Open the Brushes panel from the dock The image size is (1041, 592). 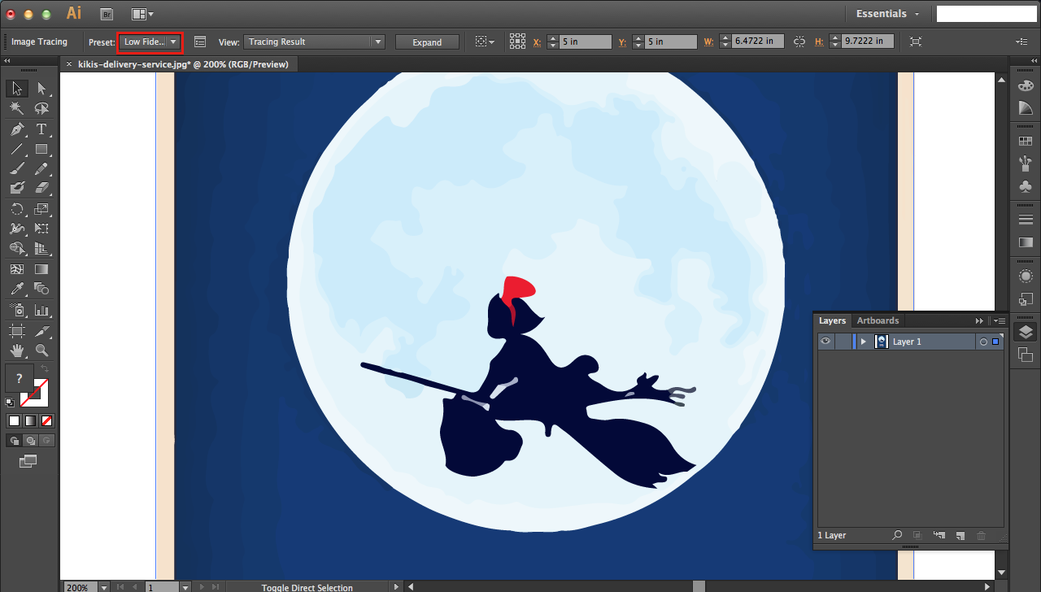1026,163
